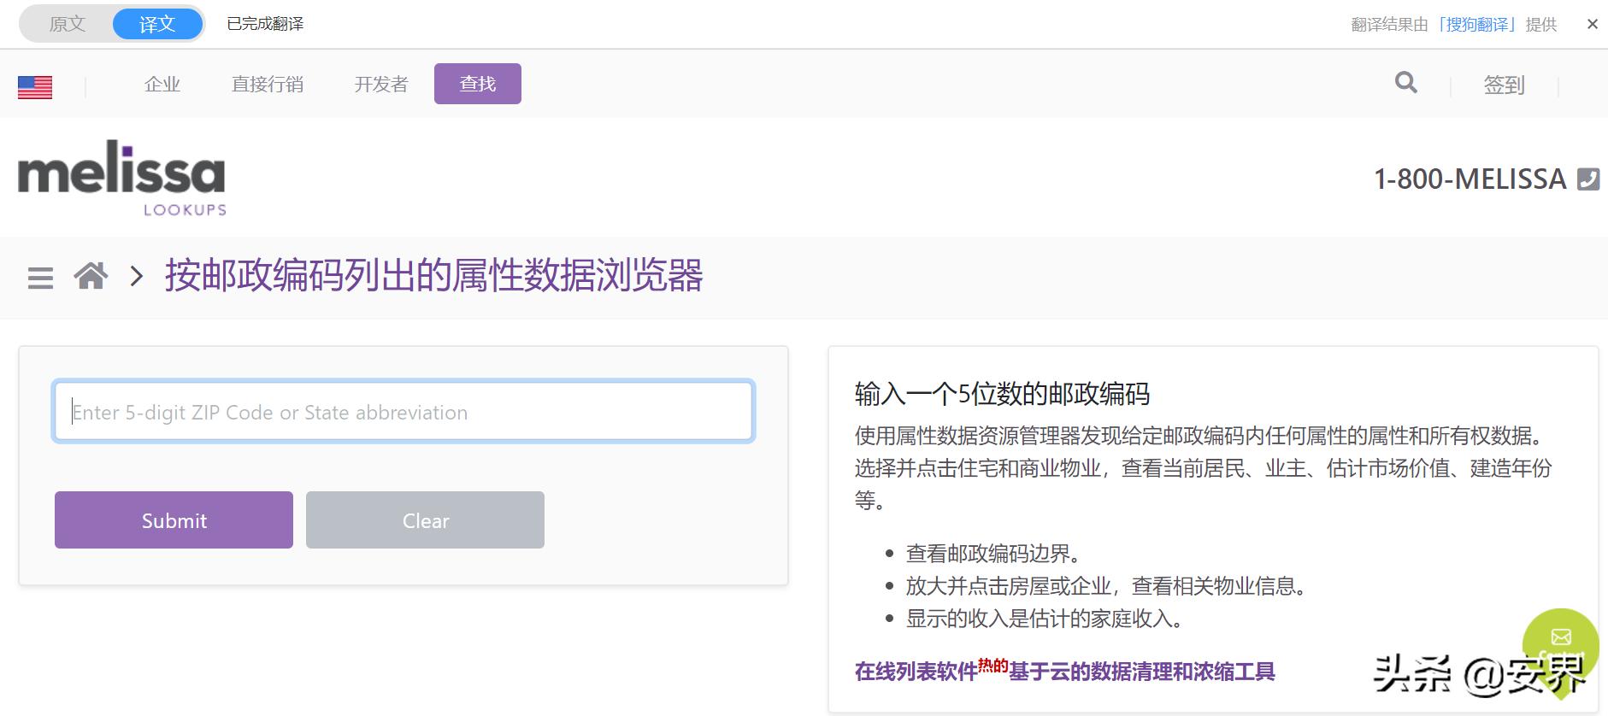Click the ZIP Code input field
This screenshot has width=1608, height=716.
point(403,412)
